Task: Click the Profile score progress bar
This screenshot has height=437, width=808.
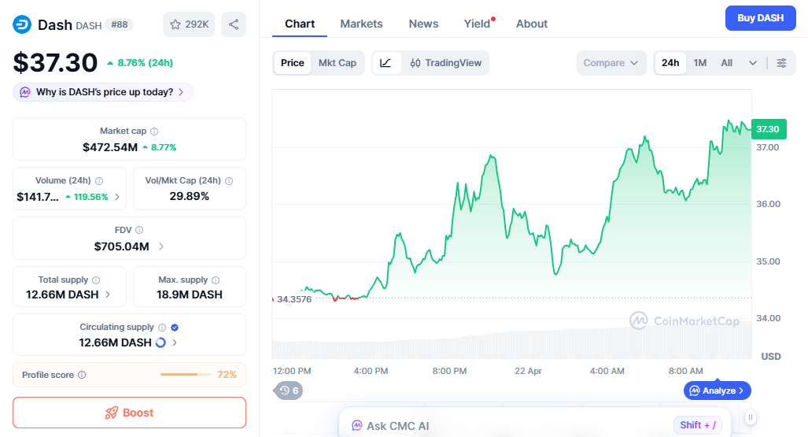Action: click(x=186, y=375)
